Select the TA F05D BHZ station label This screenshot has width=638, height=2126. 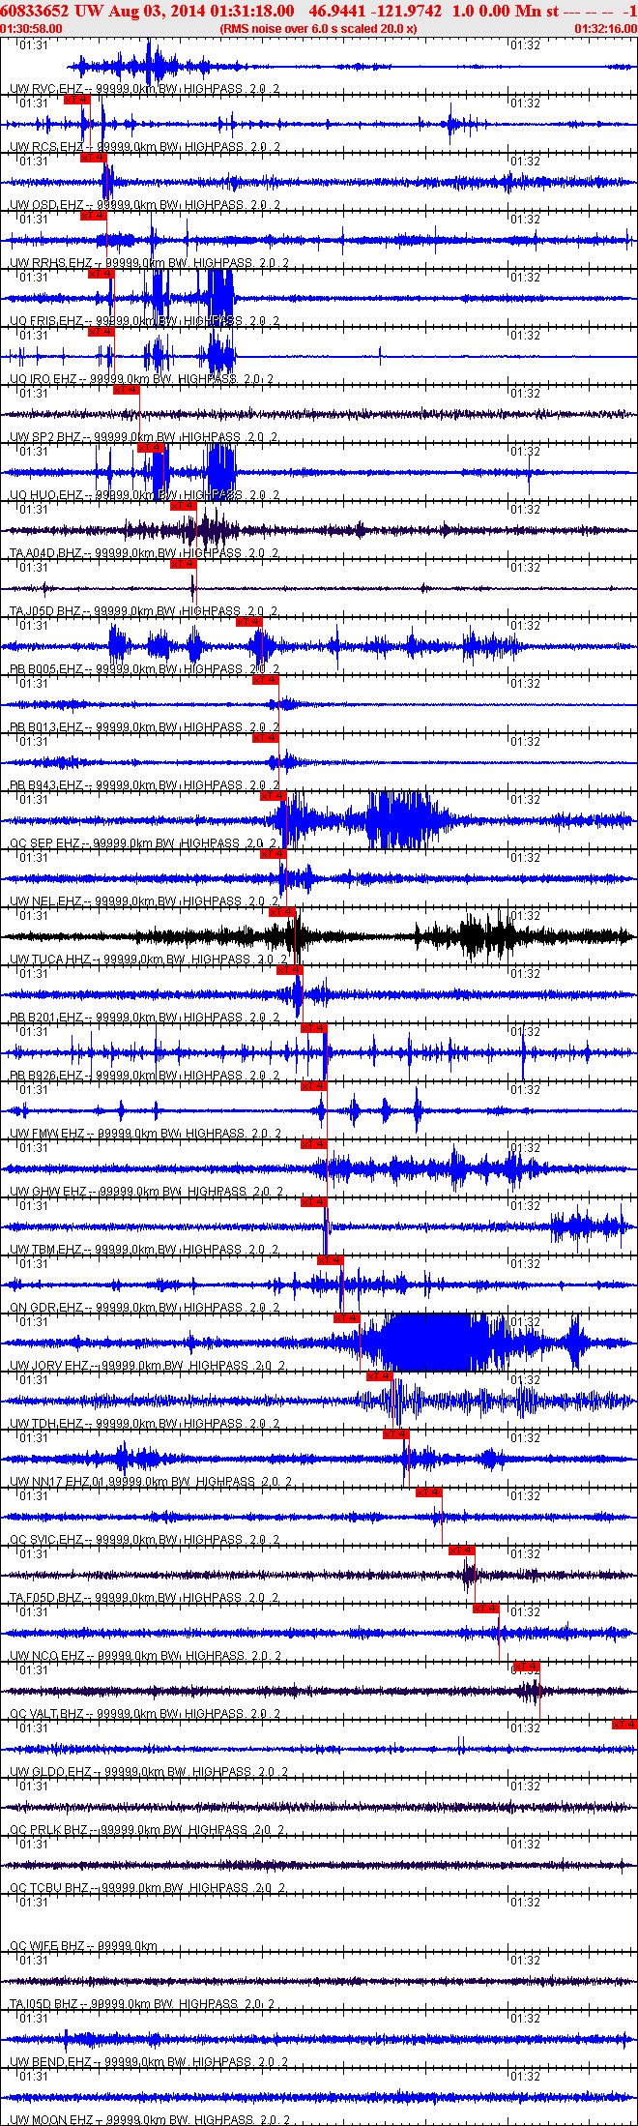pos(145,1598)
